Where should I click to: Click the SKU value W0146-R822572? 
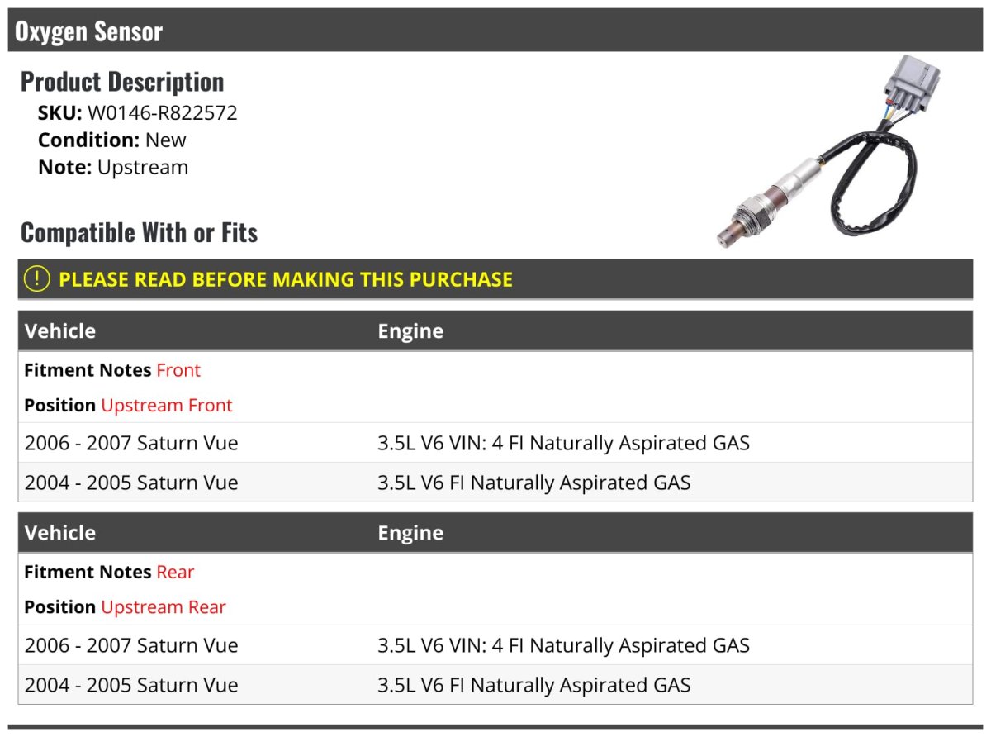click(x=162, y=113)
